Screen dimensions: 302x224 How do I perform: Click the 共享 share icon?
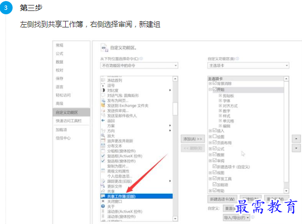(103, 191)
